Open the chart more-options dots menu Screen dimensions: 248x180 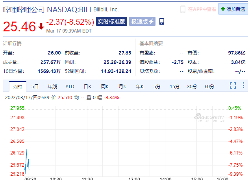[x=243, y=85]
